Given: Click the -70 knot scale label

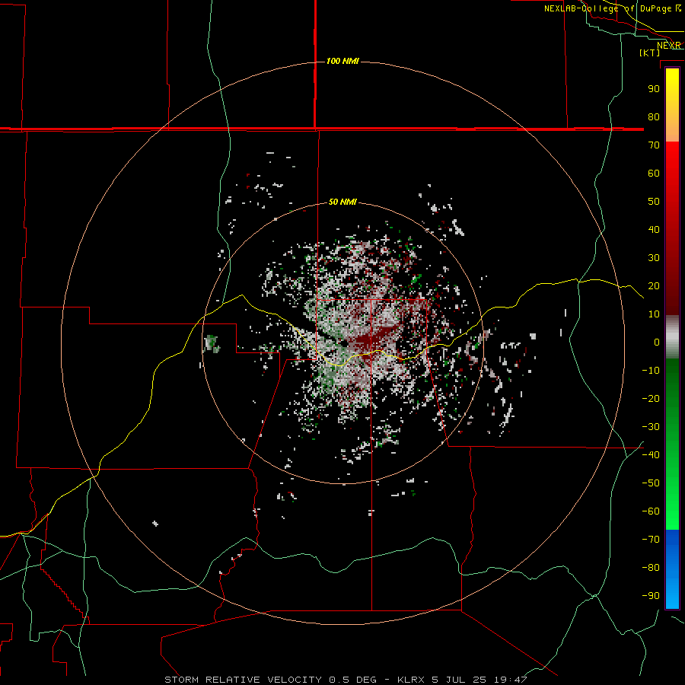Looking at the screenshot, I should tap(651, 540).
